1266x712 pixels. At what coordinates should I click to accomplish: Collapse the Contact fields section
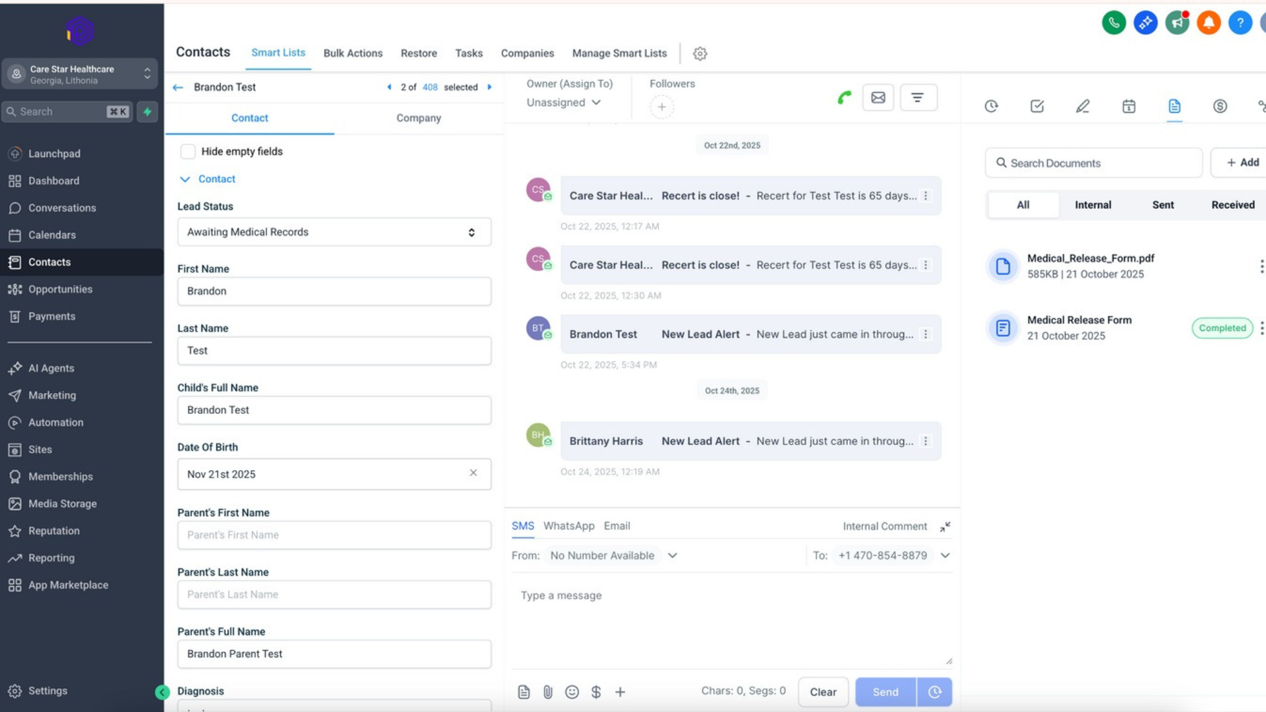pyautogui.click(x=184, y=179)
